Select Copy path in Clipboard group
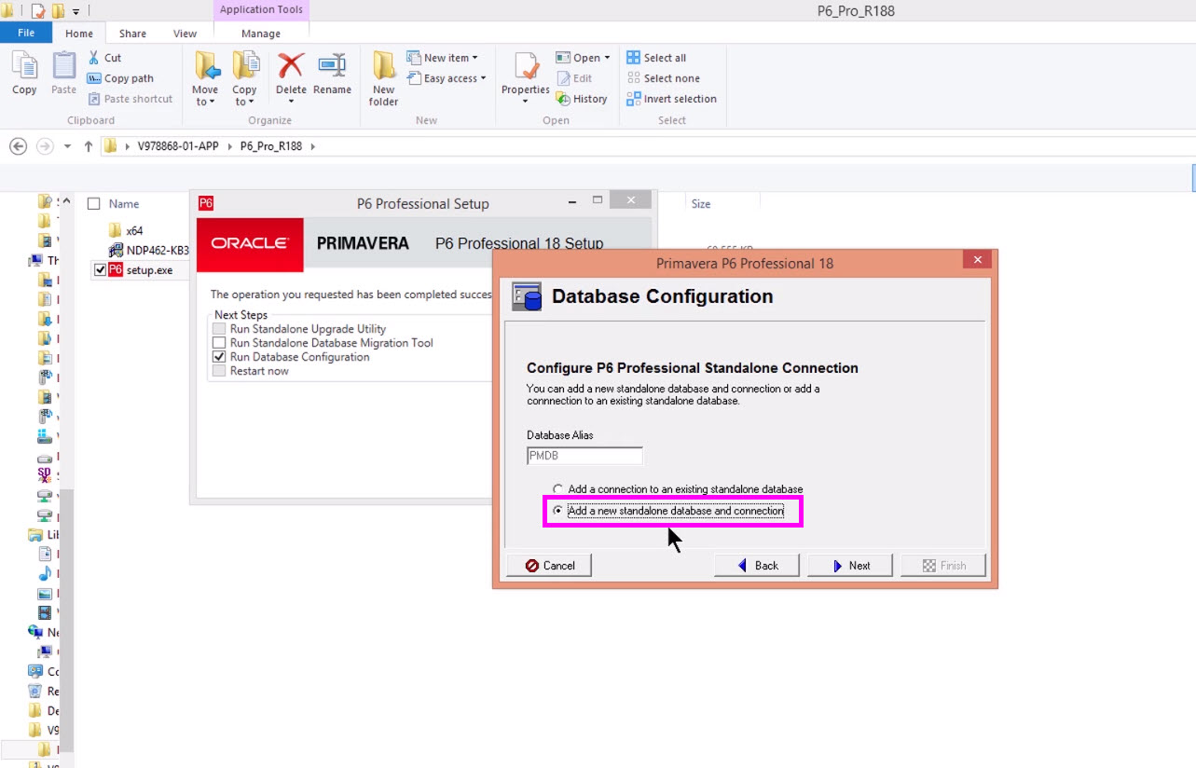Viewport: 1196px width, 768px height. point(120,78)
